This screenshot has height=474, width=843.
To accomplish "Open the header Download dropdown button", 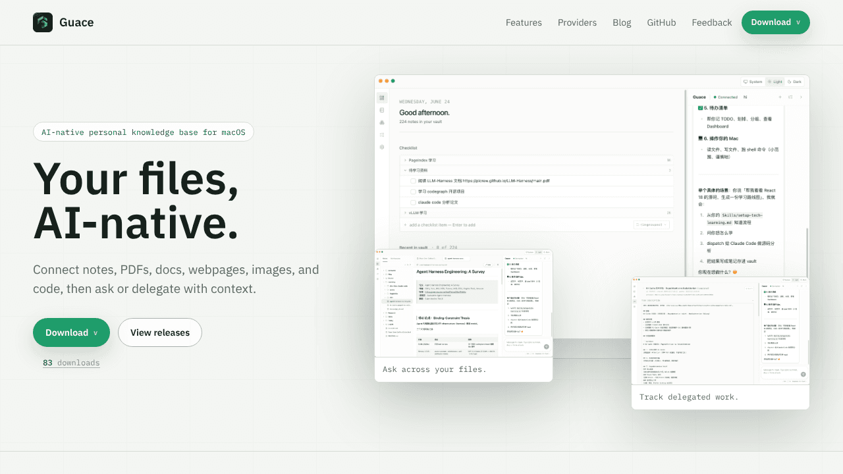I will click(x=775, y=22).
